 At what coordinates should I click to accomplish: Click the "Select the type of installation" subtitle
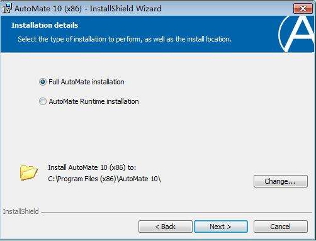[x=125, y=39]
